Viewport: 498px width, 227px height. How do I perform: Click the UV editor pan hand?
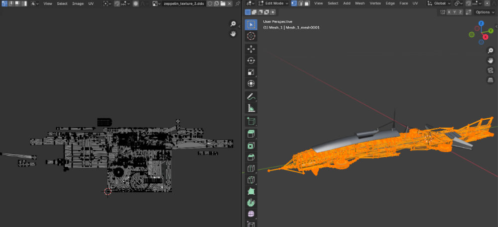pos(233,34)
